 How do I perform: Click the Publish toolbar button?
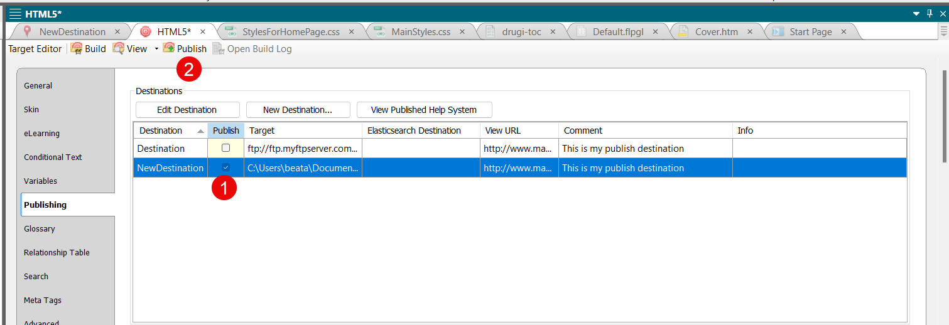pos(185,48)
